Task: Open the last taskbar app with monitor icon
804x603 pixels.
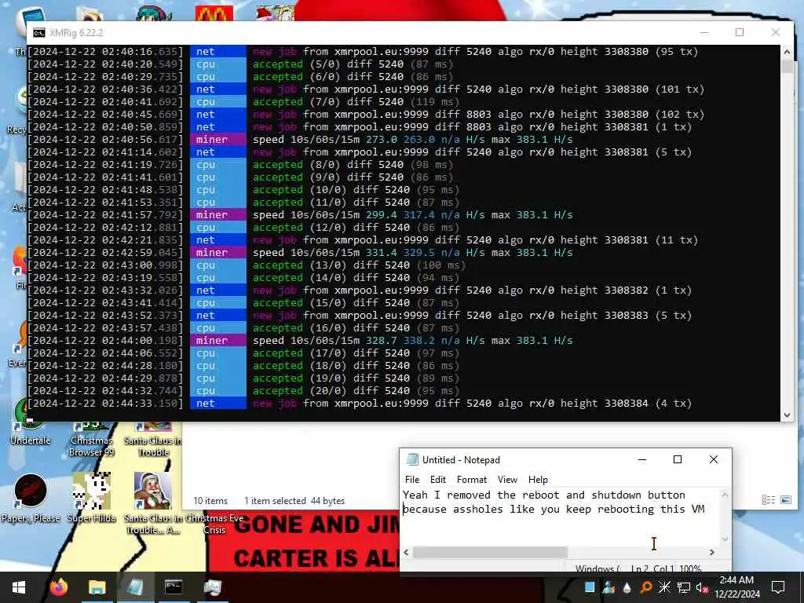Action: point(212,587)
